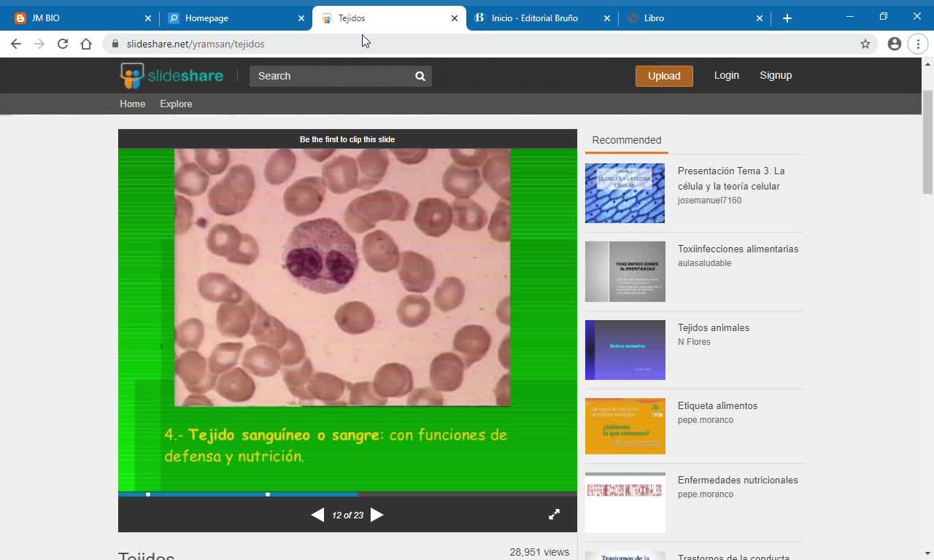934x560 pixels.
Task: Close the JM BIO tab
Action: pyautogui.click(x=148, y=18)
